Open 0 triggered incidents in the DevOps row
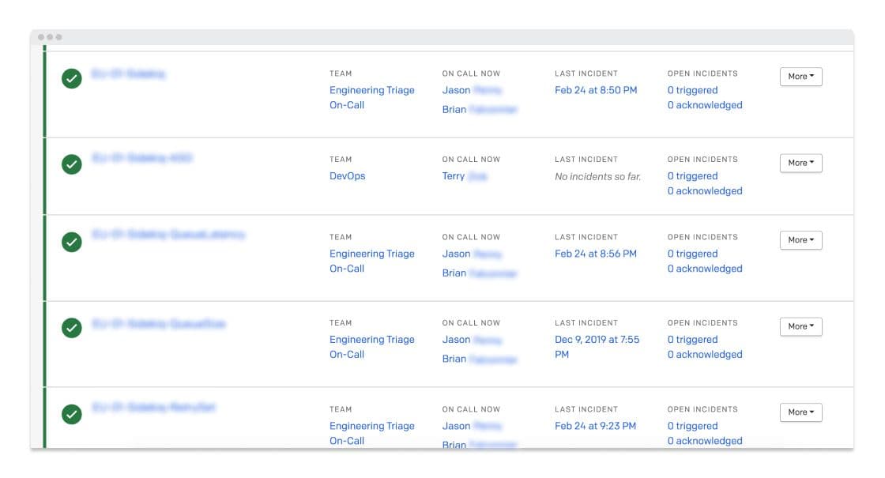The width and height of the screenshot is (885, 478). pos(692,176)
